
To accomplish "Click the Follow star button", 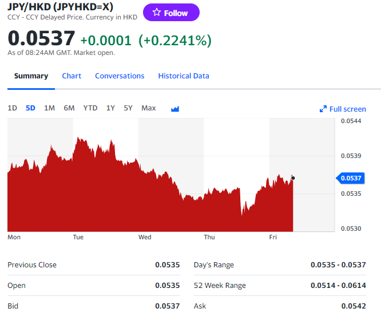I will [170, 13].
